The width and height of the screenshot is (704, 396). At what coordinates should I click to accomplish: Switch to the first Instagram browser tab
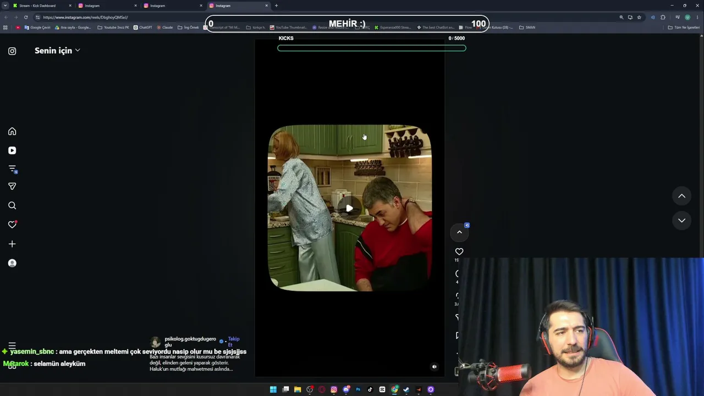(x=107, y=5)
